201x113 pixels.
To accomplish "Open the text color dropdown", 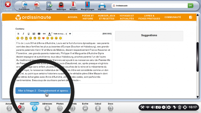I will (x=50, y=34).
